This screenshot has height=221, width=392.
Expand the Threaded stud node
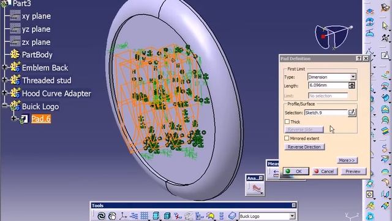tap(4, 80)
